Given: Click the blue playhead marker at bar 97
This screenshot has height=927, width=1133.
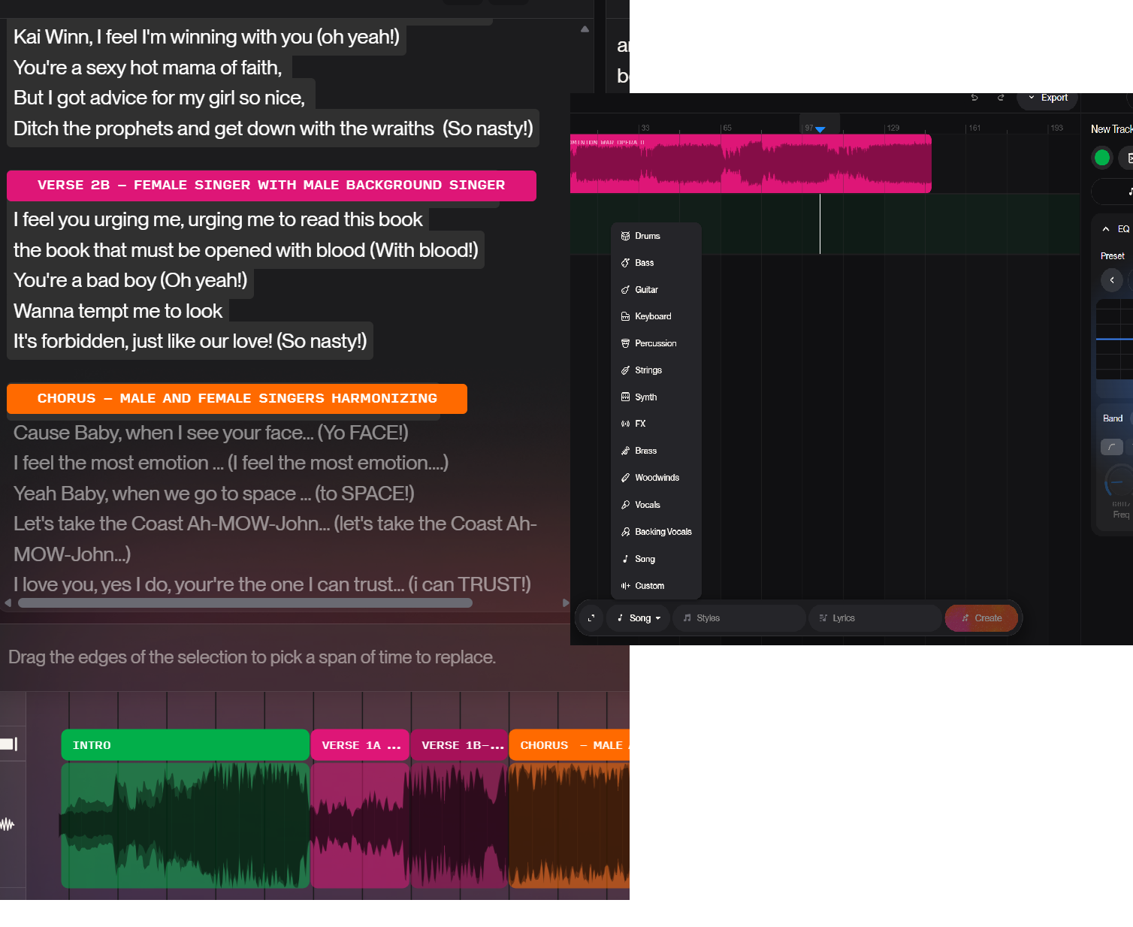Looking at the screenshot, I should [820, 130].
